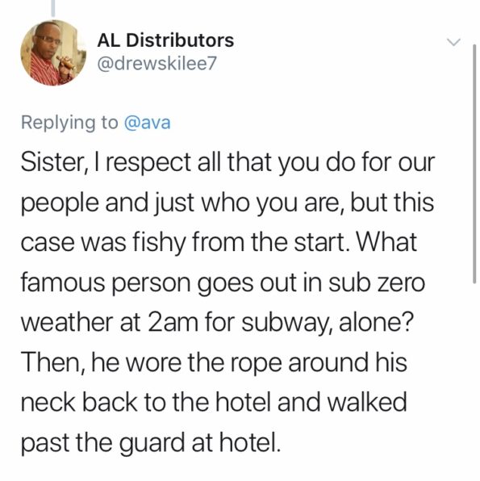Click the thread connector line above avatar

tap(53, 8)
